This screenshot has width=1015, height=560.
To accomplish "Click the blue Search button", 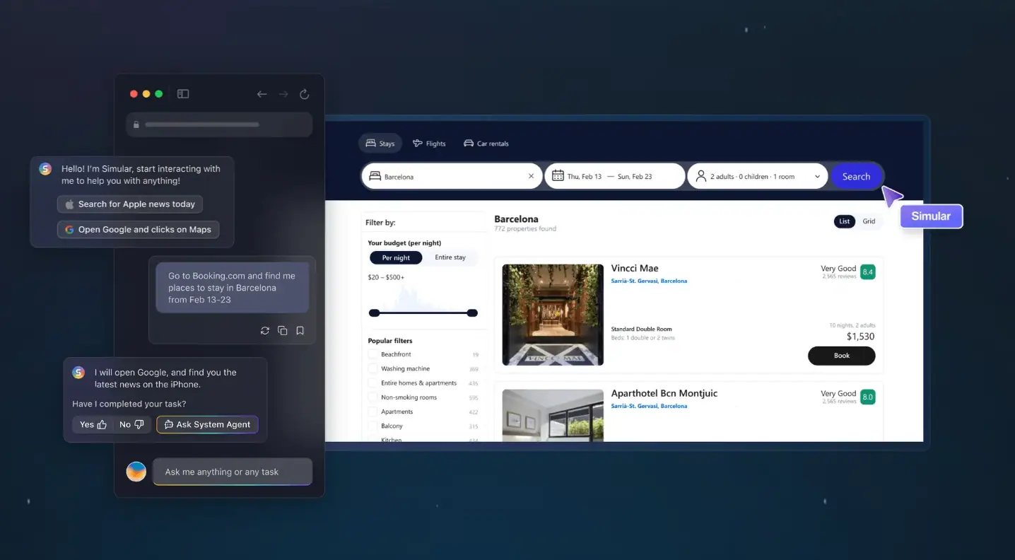I will pos(856,177).
